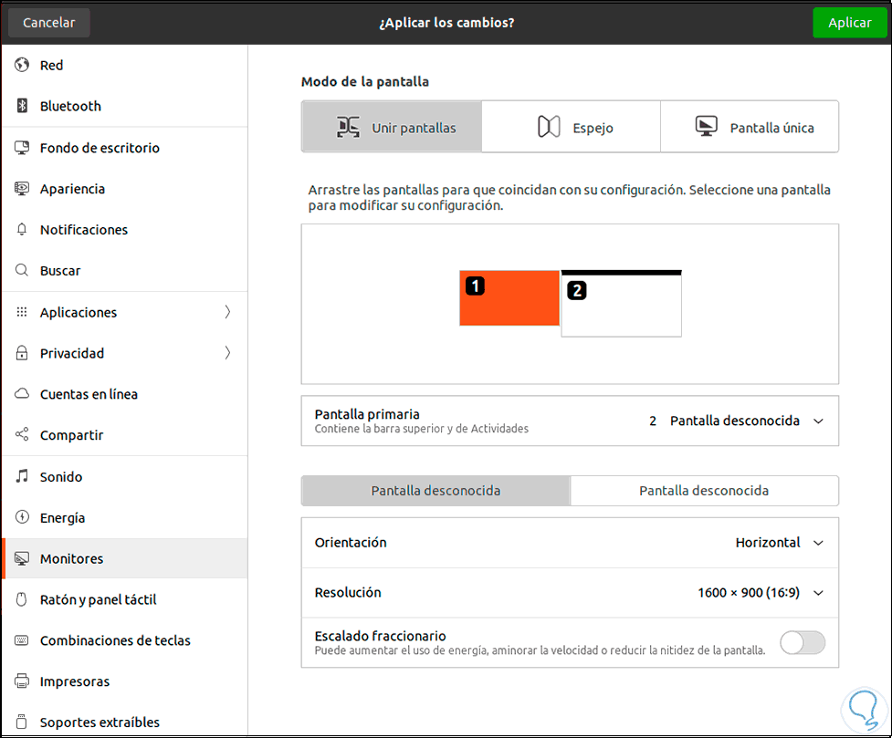The image size is (892, 738).
Task: Choose Pantalla única display mode
Action: click(750, 128)
